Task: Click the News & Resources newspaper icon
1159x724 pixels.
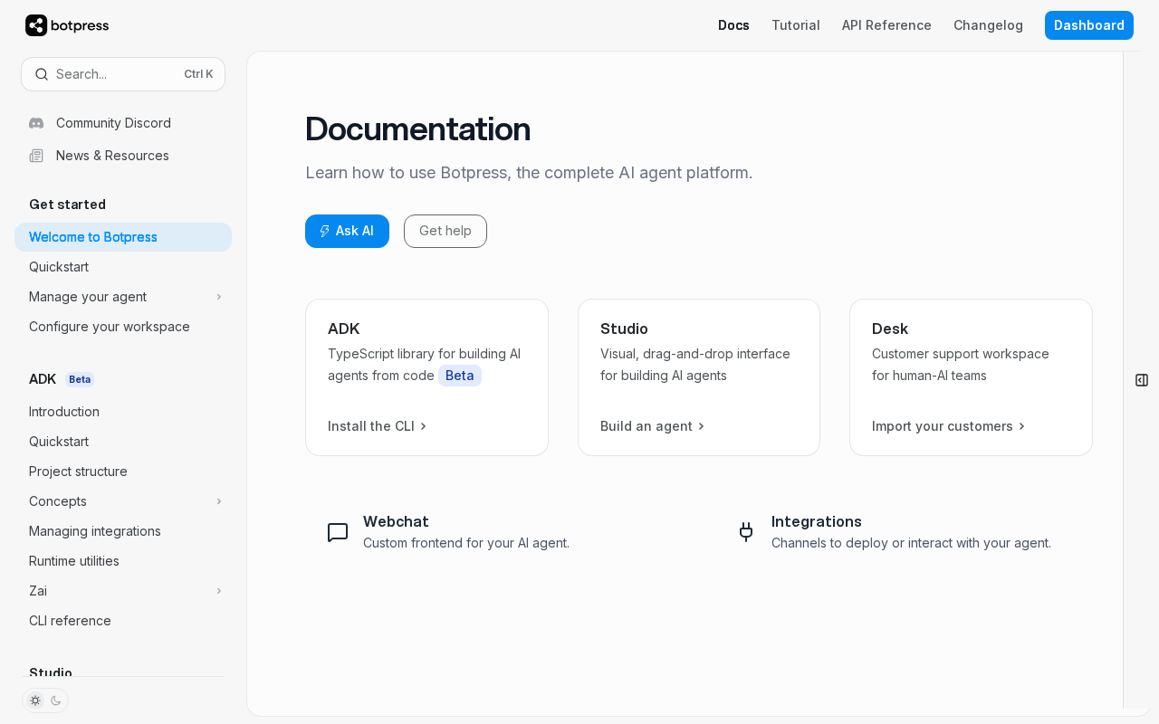Action: [x=36, y=156]
